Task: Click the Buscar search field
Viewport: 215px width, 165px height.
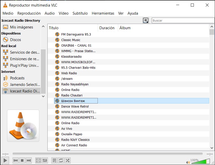Action: 183,21
